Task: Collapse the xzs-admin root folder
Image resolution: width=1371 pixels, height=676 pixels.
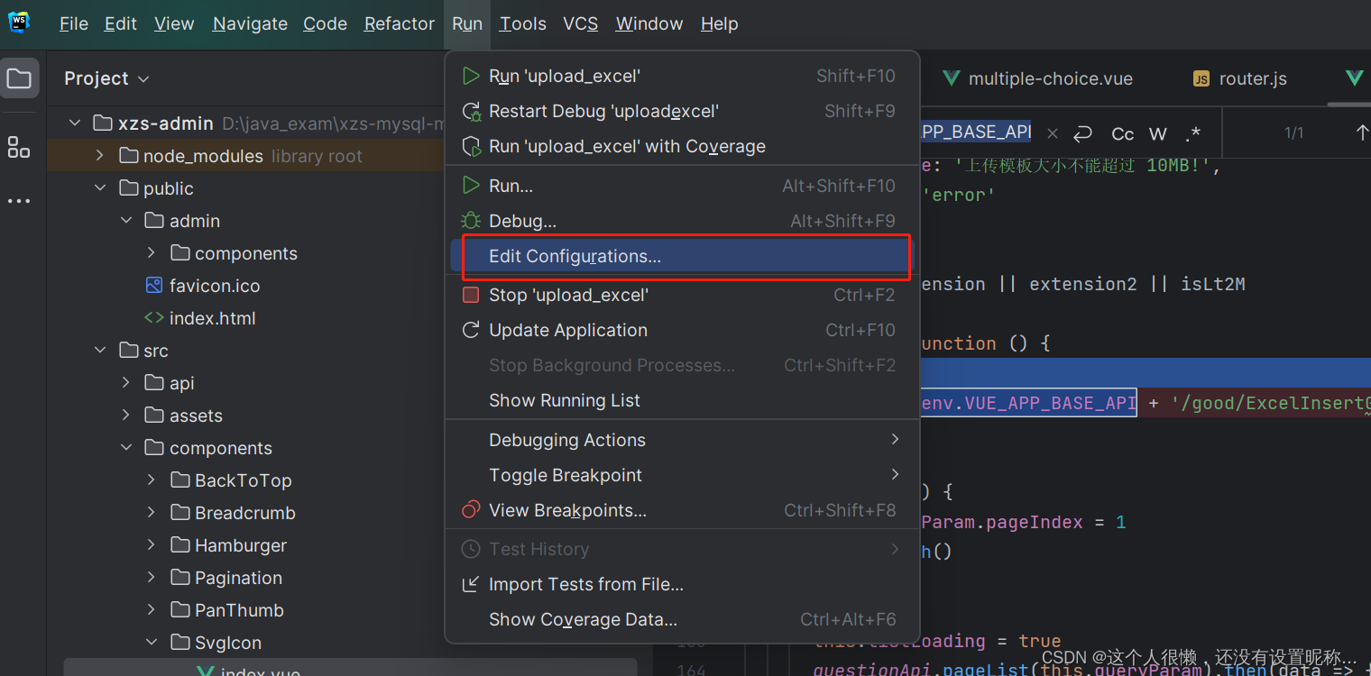Action: tap(75, 123)
